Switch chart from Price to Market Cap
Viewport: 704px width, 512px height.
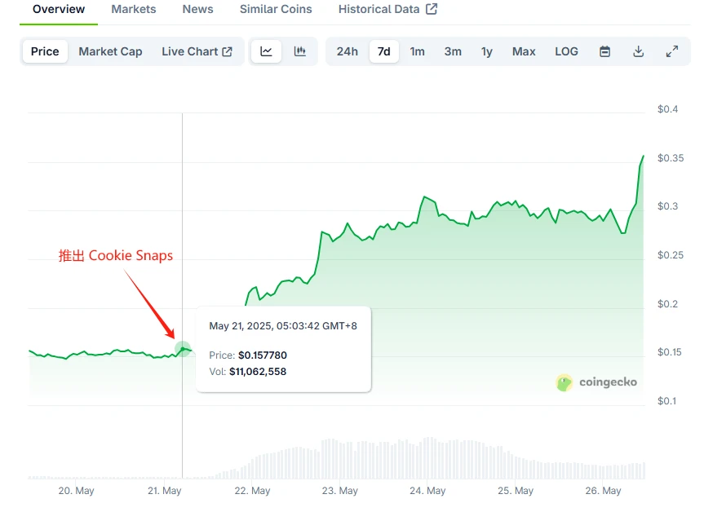click(110, 51)
